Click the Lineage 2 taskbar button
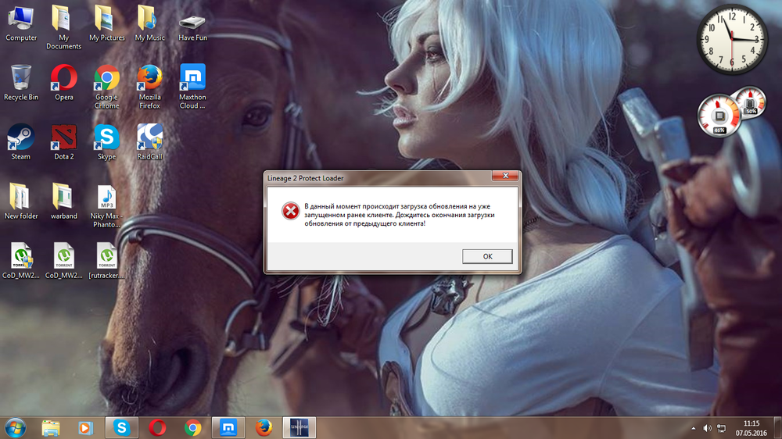This screenshot has width=782, height=439. [x=298, y=427]
